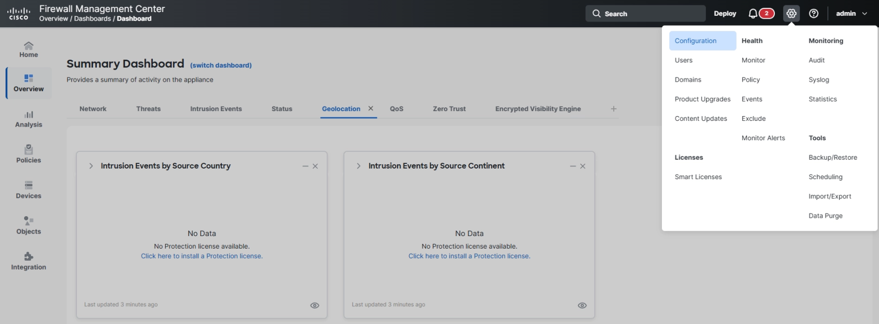Switch to the Threats tab

[149, 109]
